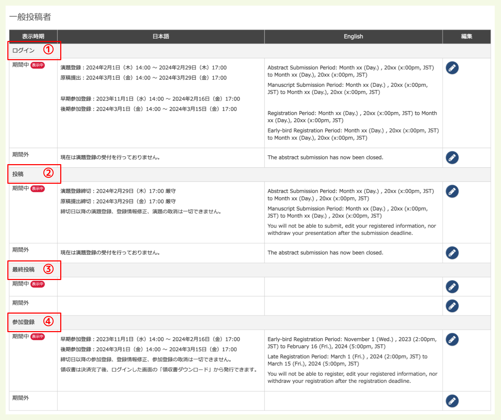Image resolution: width=501 pixels, height=420 pixels.
Task: Click the 編集 column header
Action: (467, 36)
